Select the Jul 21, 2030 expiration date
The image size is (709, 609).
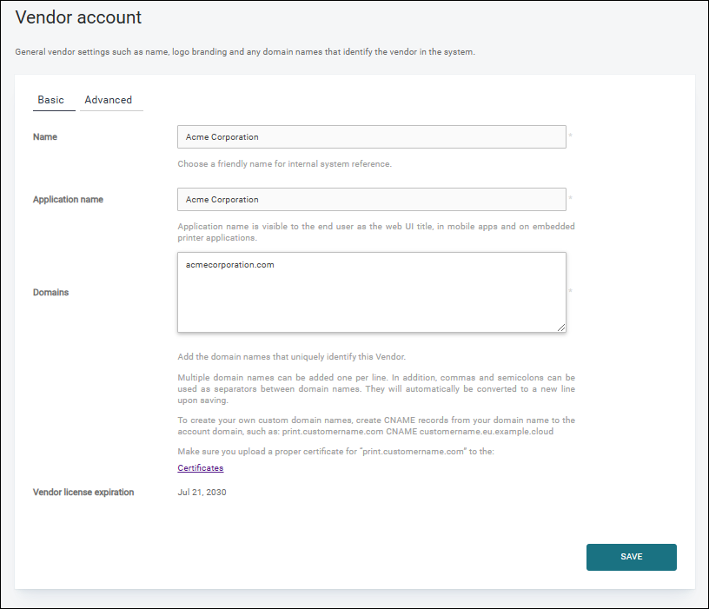click(x=202, y=493)
